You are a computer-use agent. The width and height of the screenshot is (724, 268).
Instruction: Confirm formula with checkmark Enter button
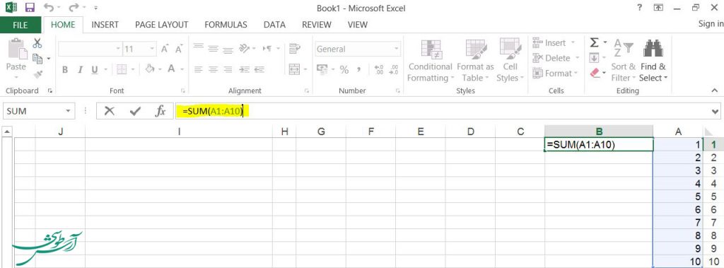click(135, 111)
